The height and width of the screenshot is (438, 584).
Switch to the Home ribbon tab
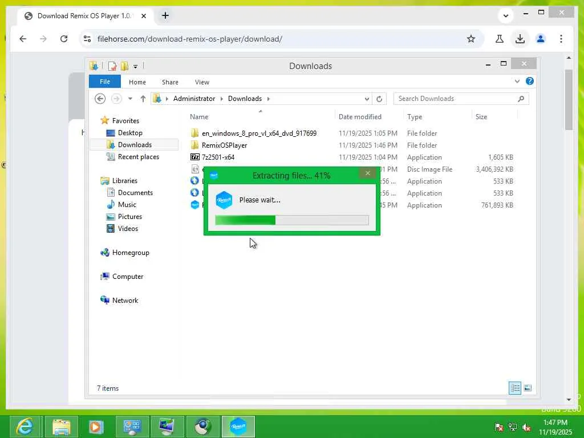tap(137, 82)
